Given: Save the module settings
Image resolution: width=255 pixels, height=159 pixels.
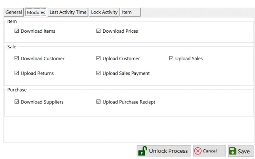Looking at the screenshot, I should (x=241, y=151).
